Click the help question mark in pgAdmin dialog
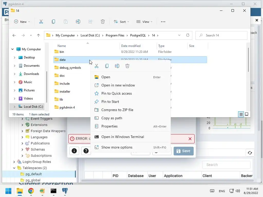Viewport: 263px width, 197px height. [86, 151]
